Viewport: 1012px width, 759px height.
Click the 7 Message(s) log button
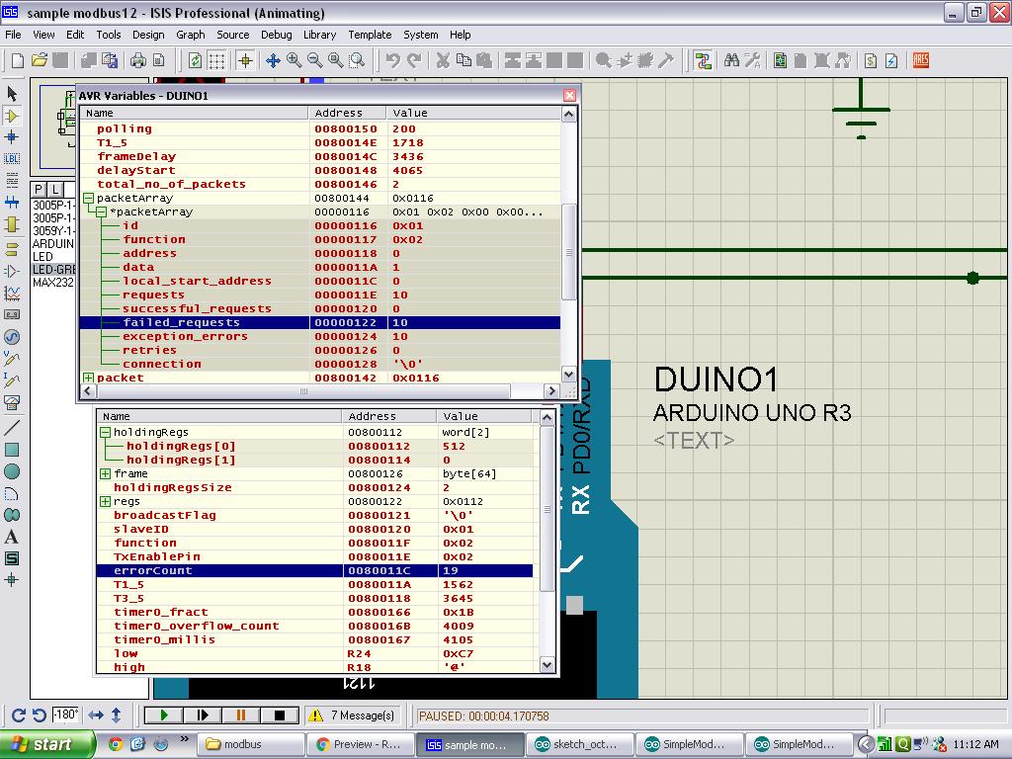(353, 716)
